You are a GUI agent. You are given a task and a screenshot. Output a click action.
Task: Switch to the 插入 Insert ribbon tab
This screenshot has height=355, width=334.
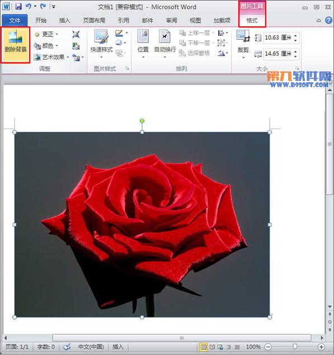pos(64,21)
